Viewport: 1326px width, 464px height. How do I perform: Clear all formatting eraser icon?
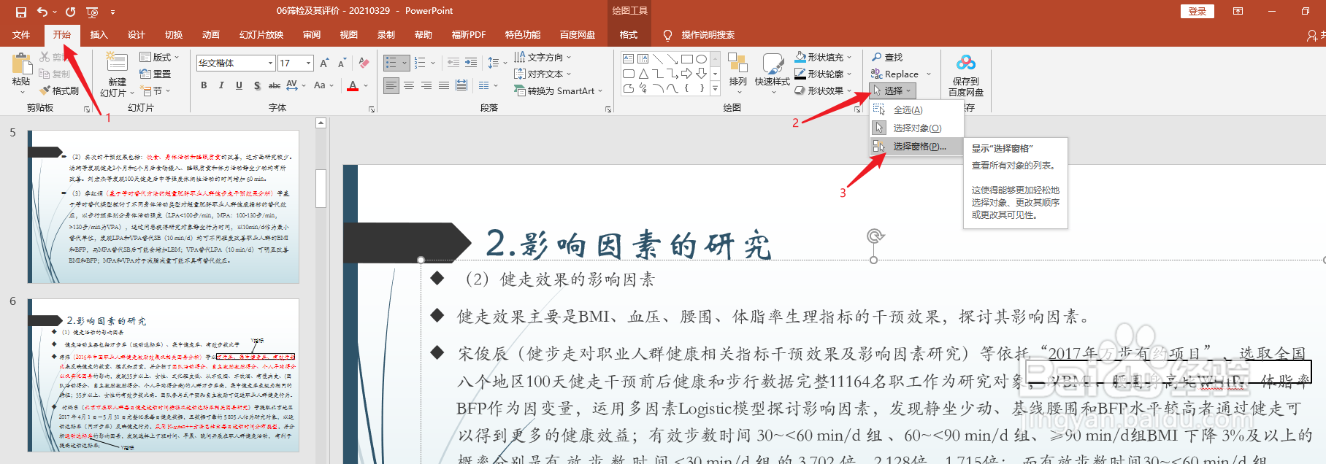coord(364,63)
